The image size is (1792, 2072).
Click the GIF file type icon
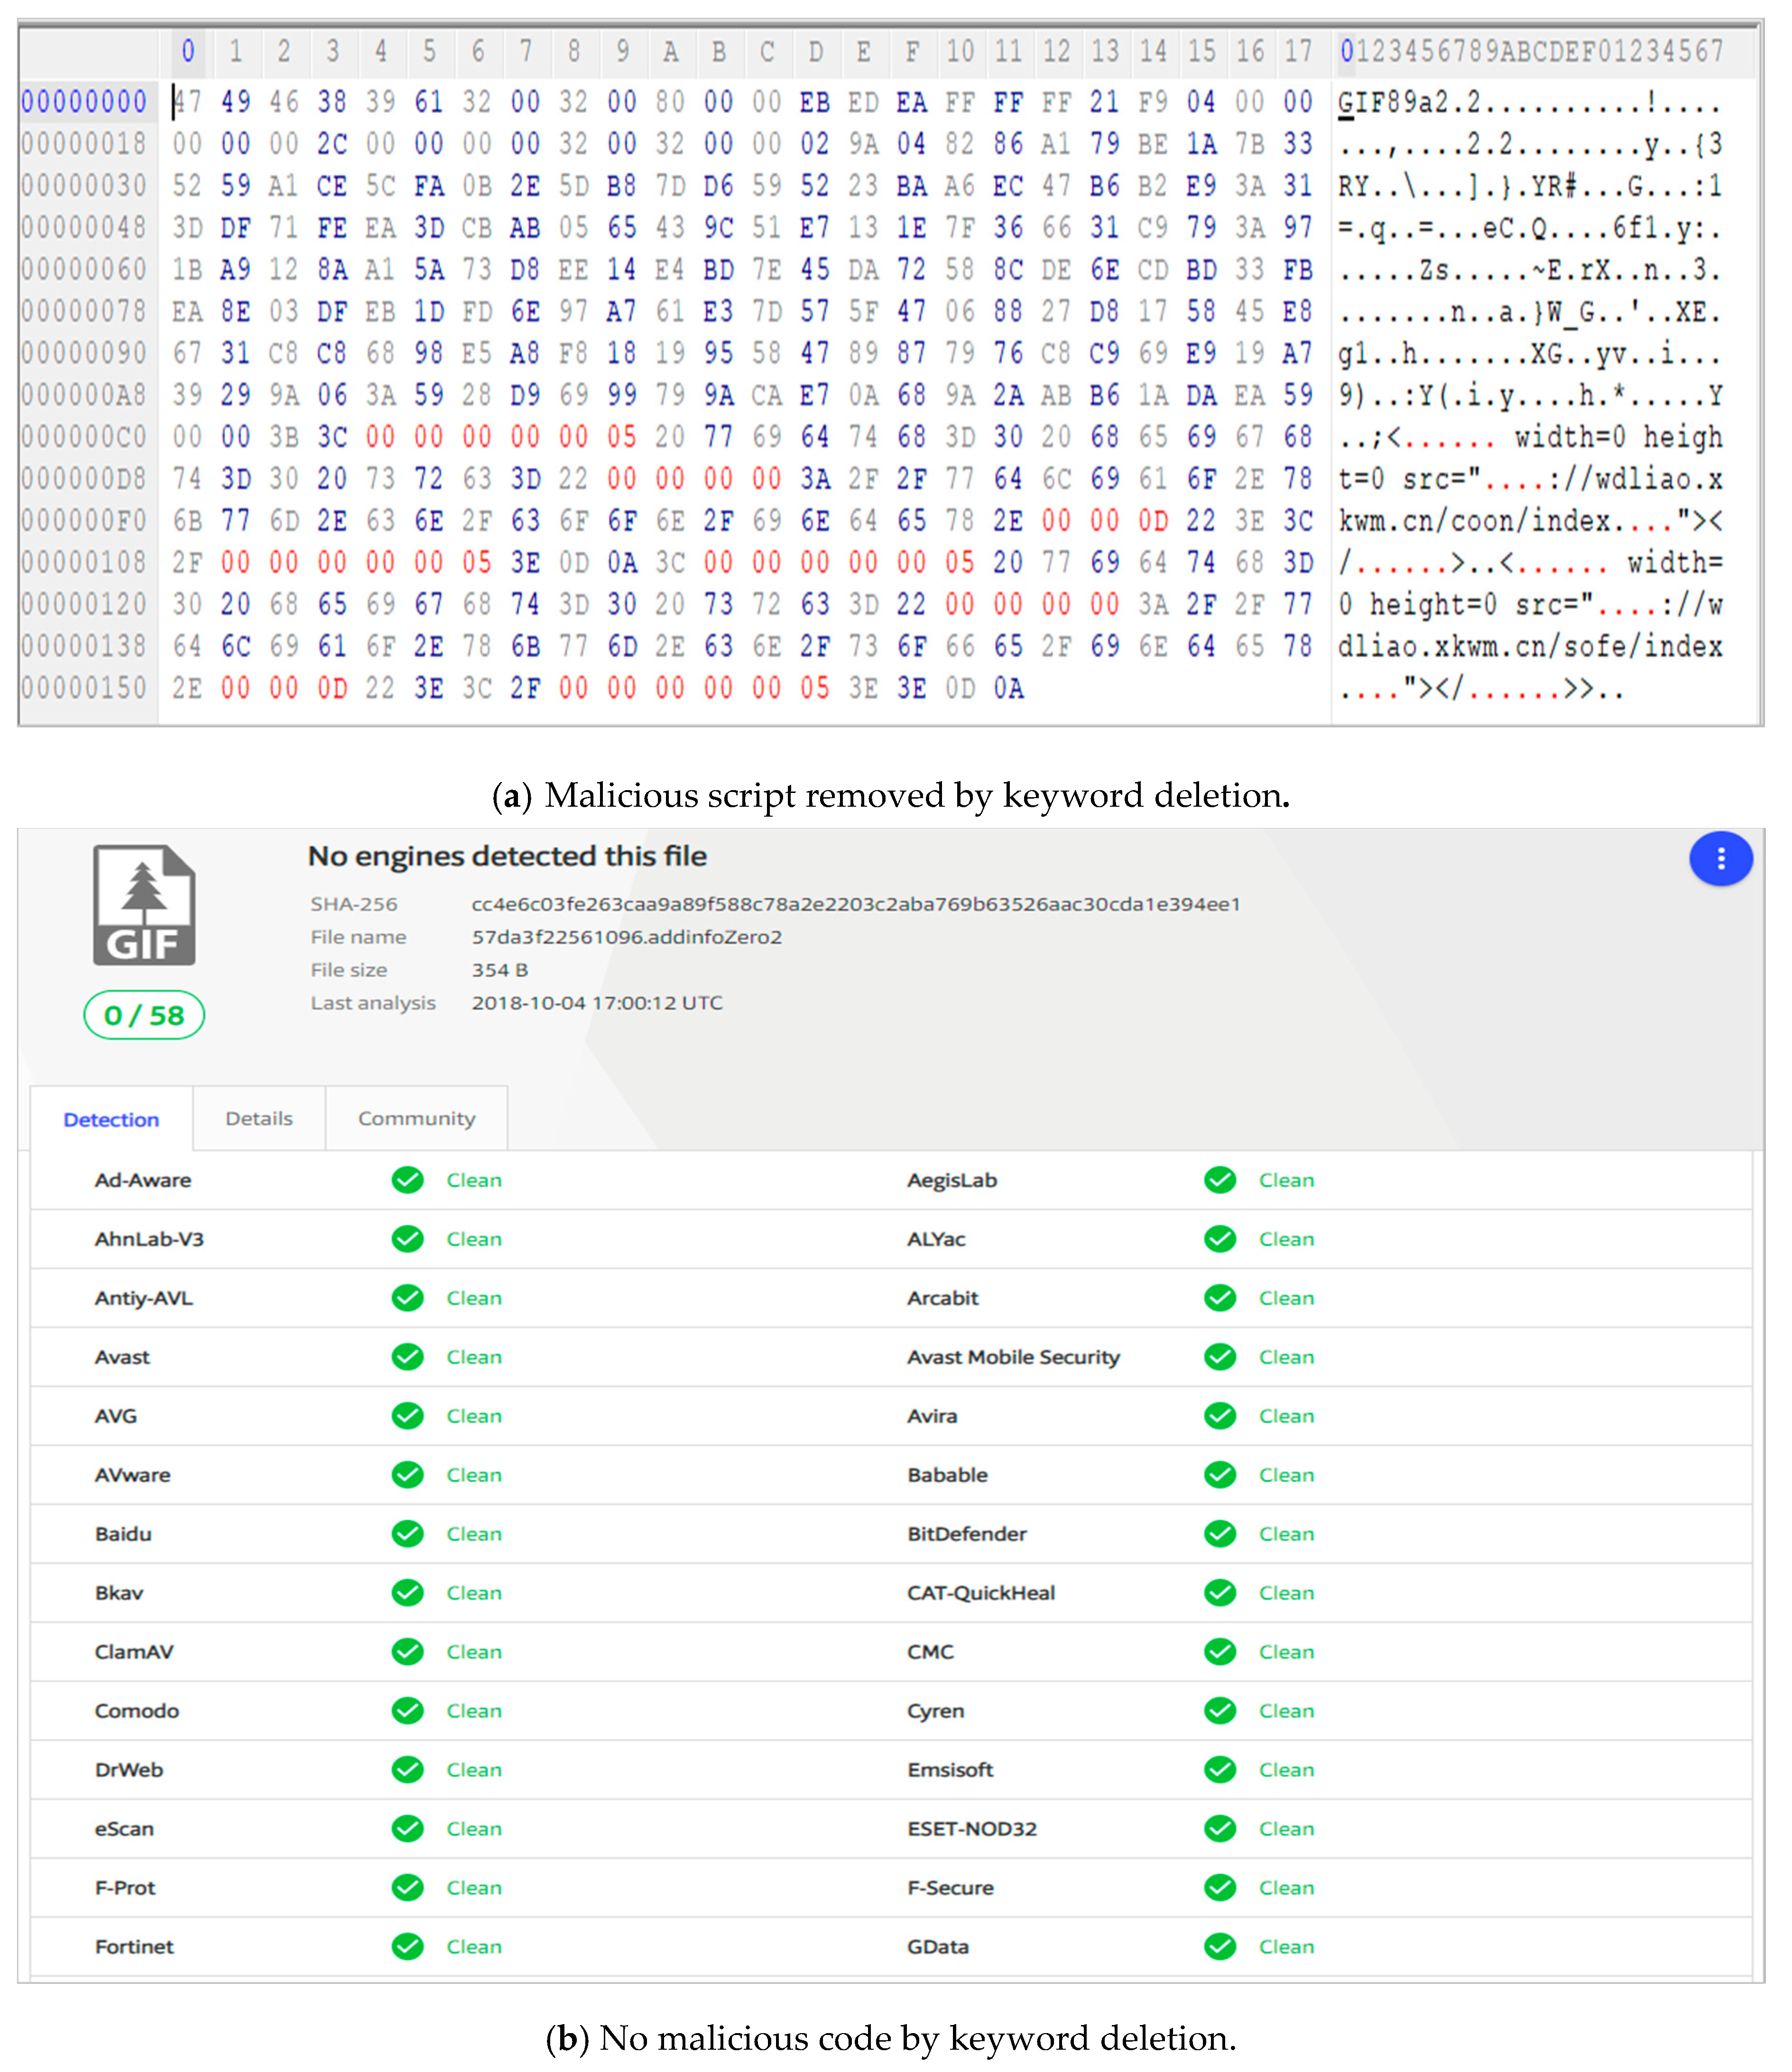coord(144,905)
